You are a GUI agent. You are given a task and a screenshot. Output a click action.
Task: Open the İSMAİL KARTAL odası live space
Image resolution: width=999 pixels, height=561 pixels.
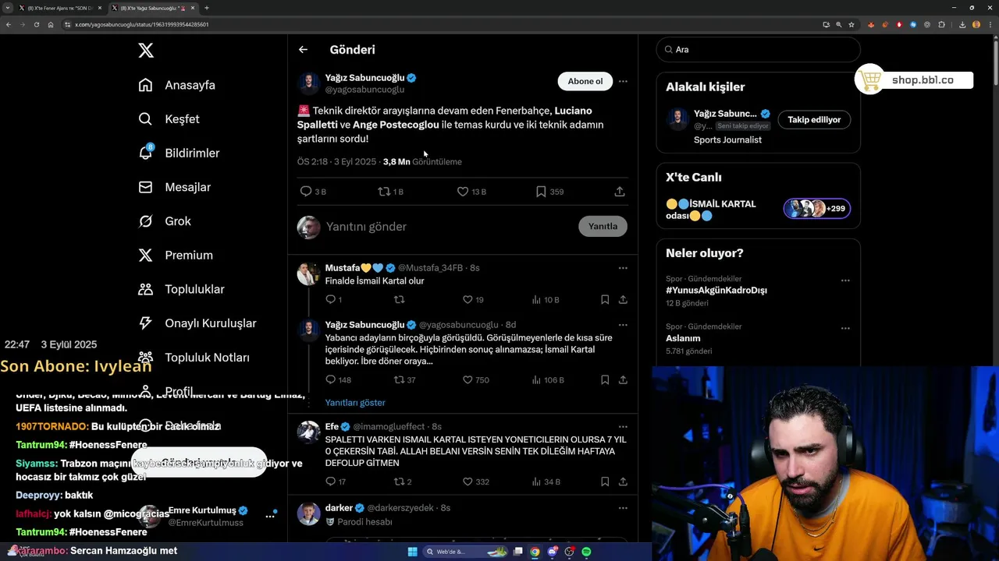click(758, 209)
